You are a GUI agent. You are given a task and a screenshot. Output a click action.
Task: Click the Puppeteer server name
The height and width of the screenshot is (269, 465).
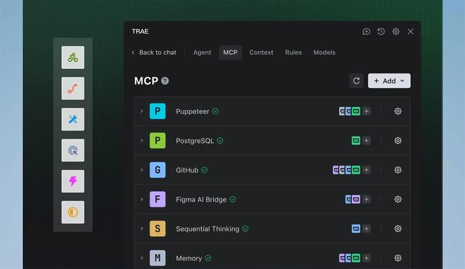(192, 111)
